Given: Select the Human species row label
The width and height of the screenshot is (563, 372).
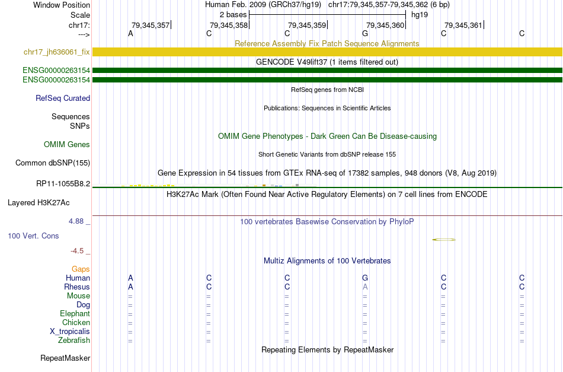Looking at the screenshot, I should [x=78, y=278].
